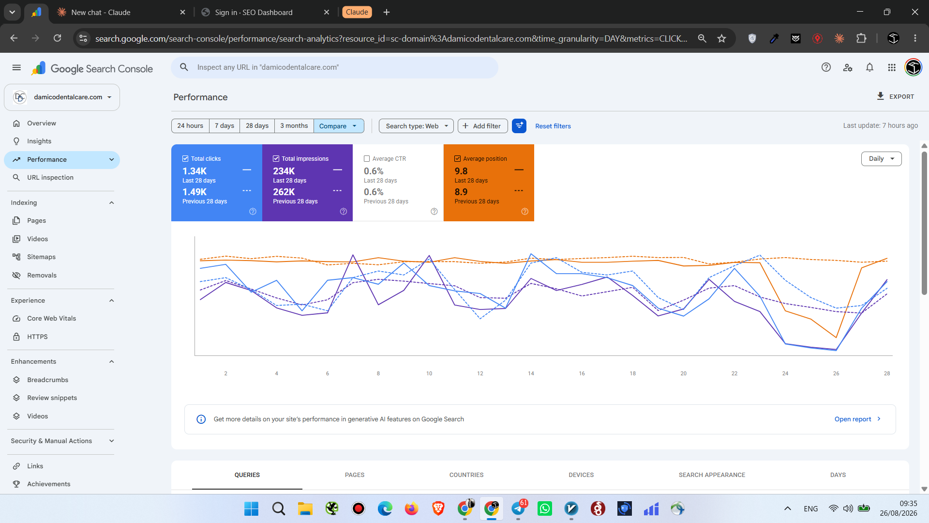Collapse the Indexing section

tap(112, 203)
